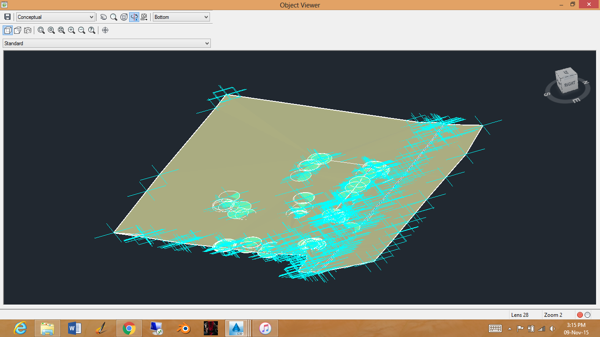Enable perspective projection cube
This screenshot has height=337, width=600.
18,30
